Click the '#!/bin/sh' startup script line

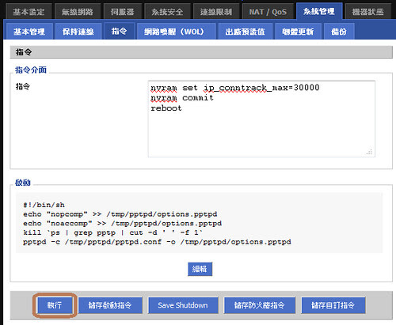pos(44,205)
